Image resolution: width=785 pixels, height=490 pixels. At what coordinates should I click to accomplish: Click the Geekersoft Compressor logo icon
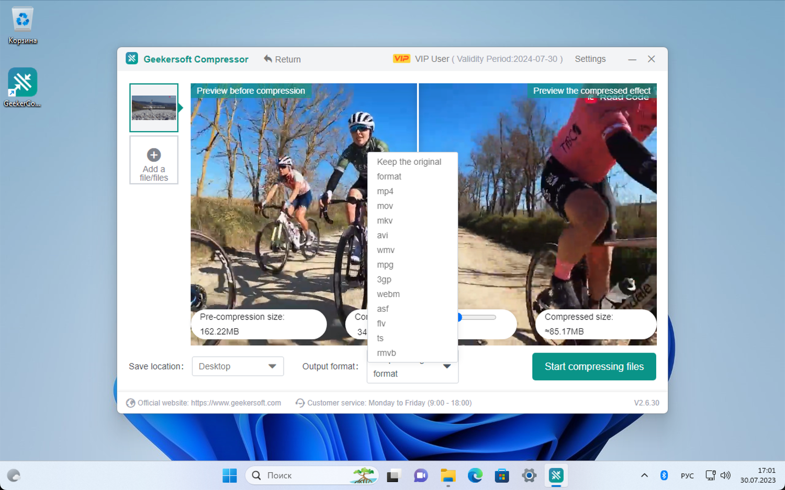click(x=132, y=59)
